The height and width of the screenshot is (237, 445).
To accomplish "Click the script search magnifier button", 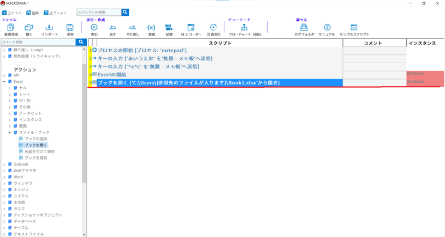I will (125, 12).
